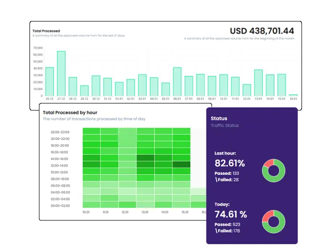Select the bar above 05.01
Viewport: 332px width, 248px height.
click(165, 89)
